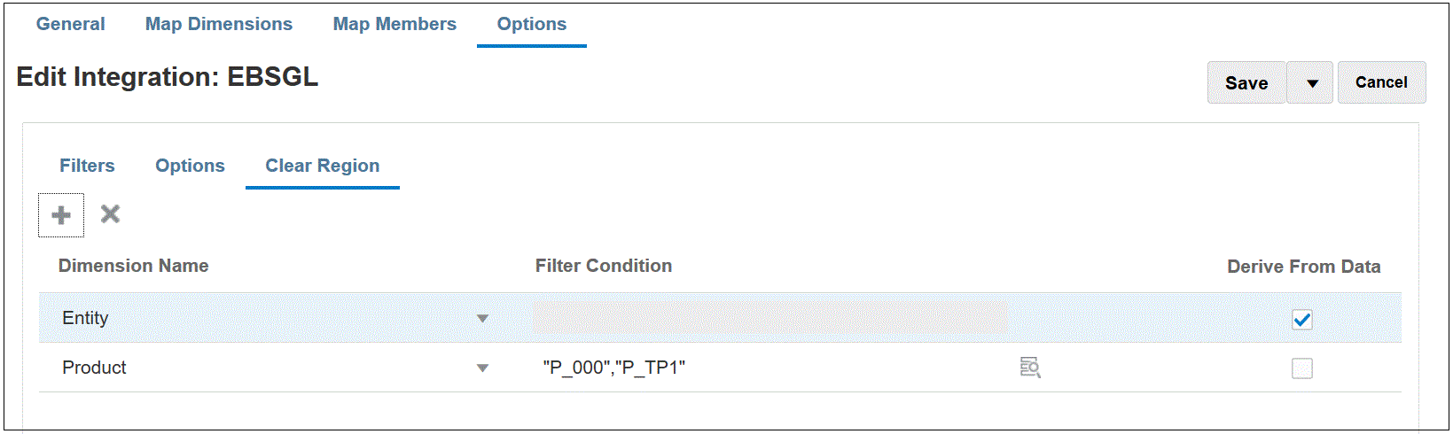Image resolution: width=1453 pixels, height=434 pixels.
Task: Open the Map Dimensions tab
Action: (x=219, y=24)
